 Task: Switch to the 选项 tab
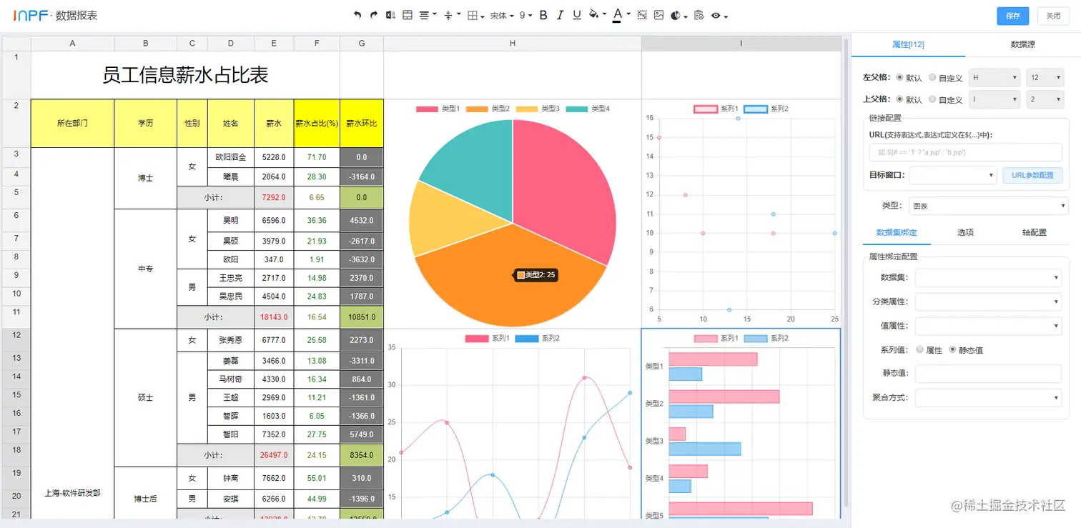pos(965,232)
